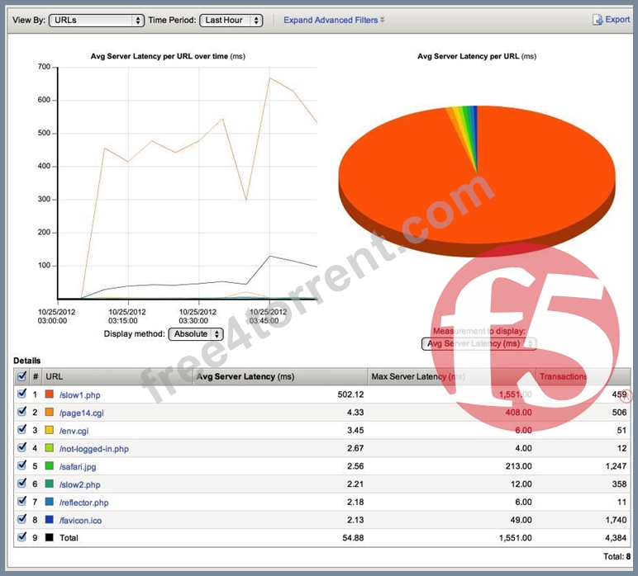This screenshot has width=638, height=576.
Task: Click the 1,740 transactions value
Action: [616, 520]
